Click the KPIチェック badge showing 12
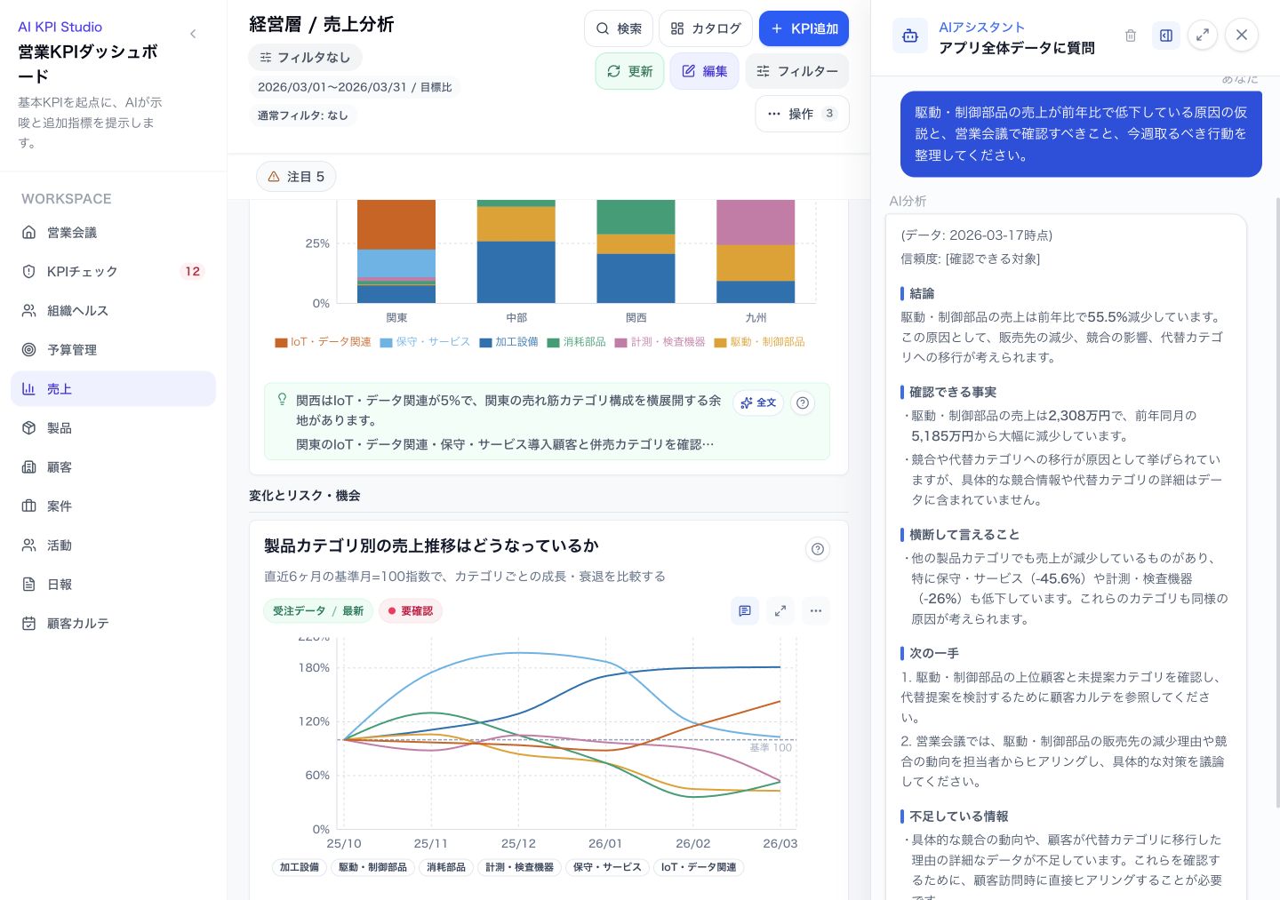This screenshot has height=900, width=1280. tap(192, 272)
